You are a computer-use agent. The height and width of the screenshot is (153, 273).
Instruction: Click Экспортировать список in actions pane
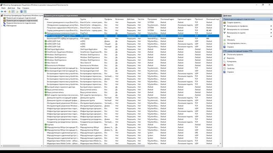(x=237, y=43)
